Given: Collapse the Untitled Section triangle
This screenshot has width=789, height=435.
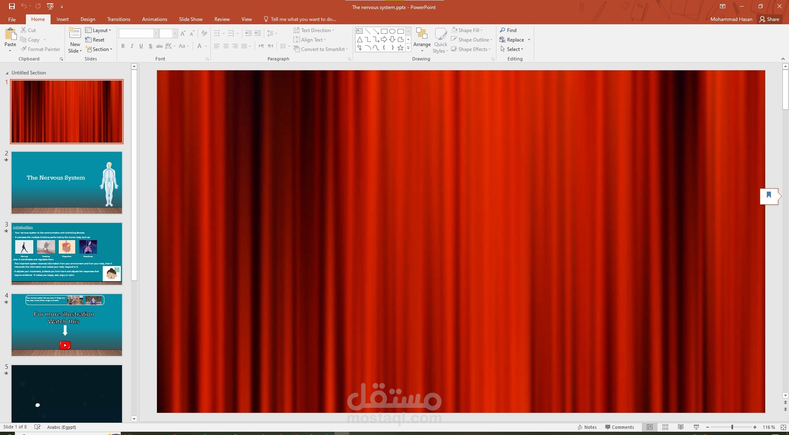Looking at the screenshot, I should (x=7, y=73).
